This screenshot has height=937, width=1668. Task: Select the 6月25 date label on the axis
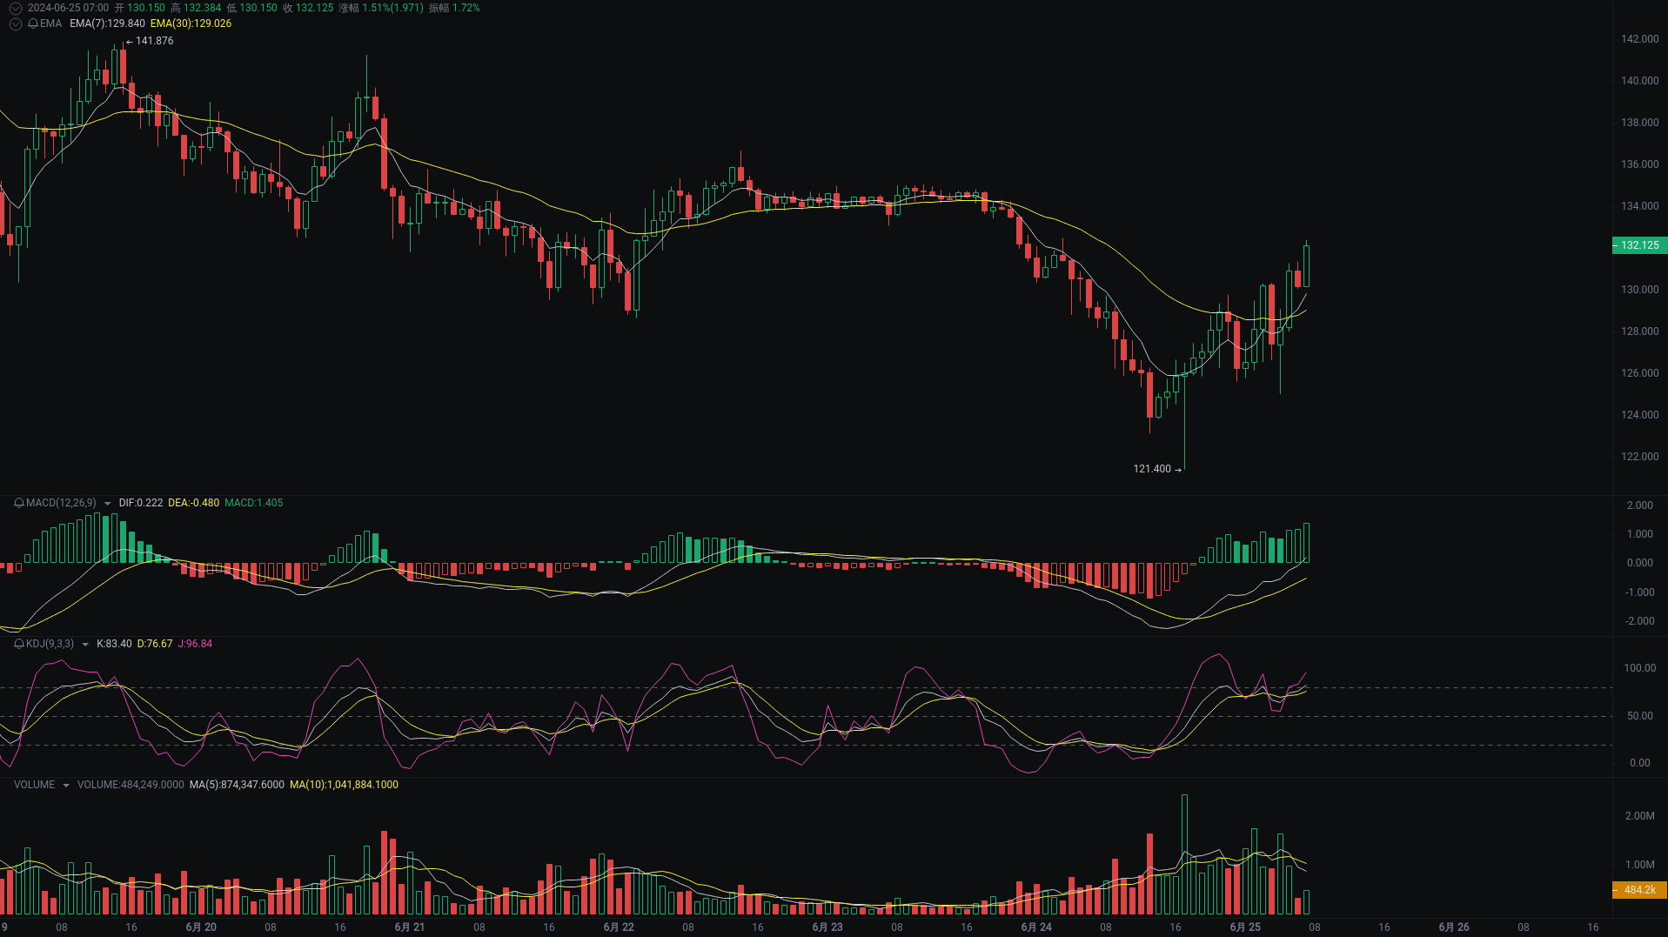[1247, 927]
